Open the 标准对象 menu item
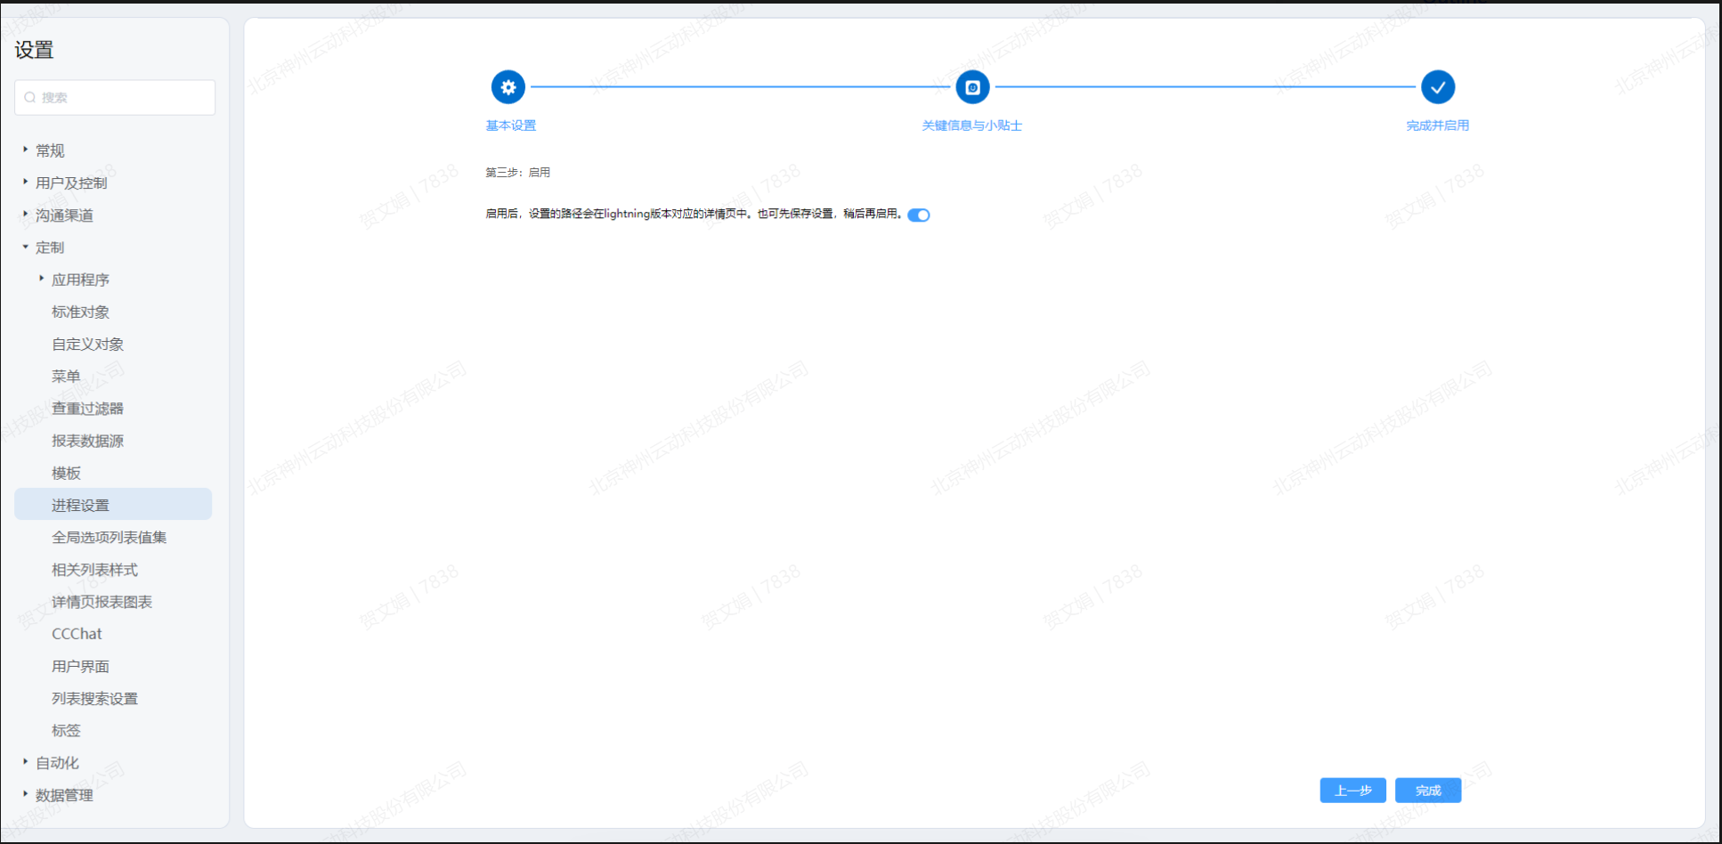The height and width of the screenshot is (844, 1722). (x=80, y=312)
